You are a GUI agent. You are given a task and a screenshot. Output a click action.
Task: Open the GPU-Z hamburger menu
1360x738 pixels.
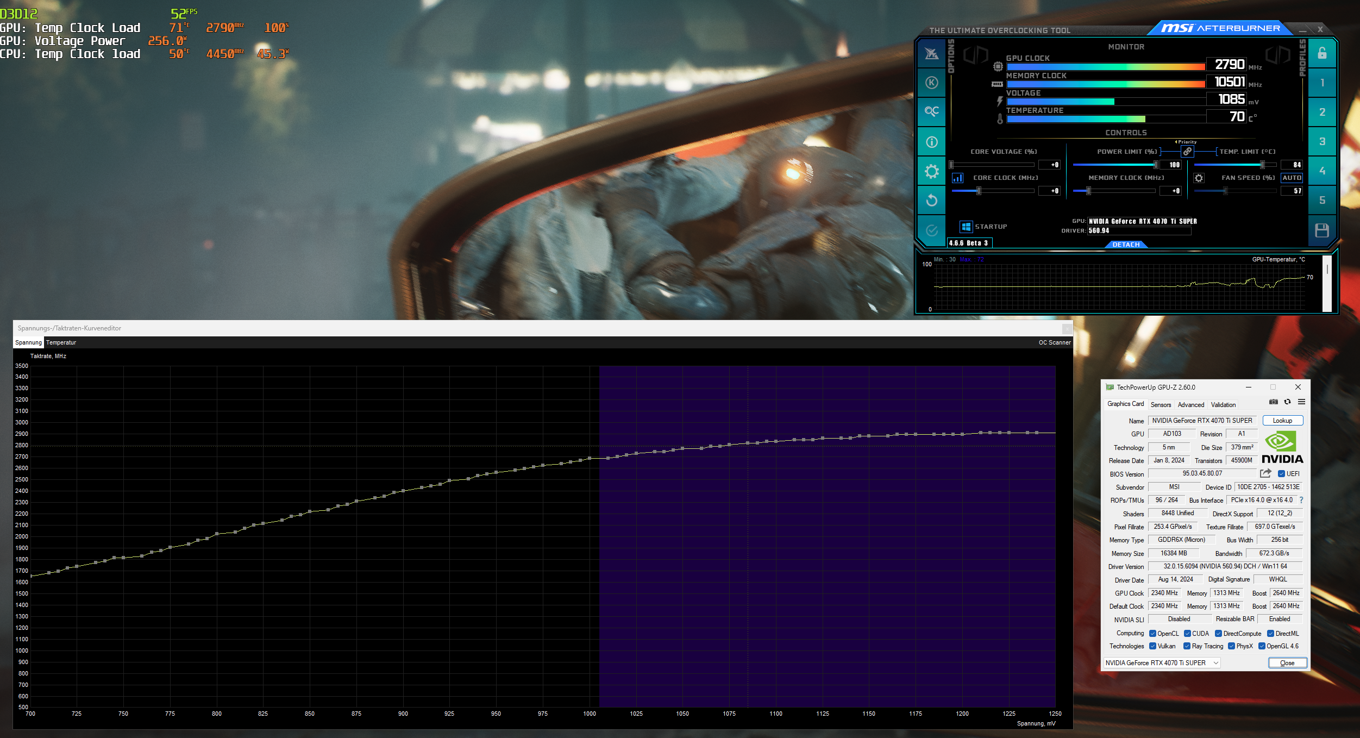1301,402
